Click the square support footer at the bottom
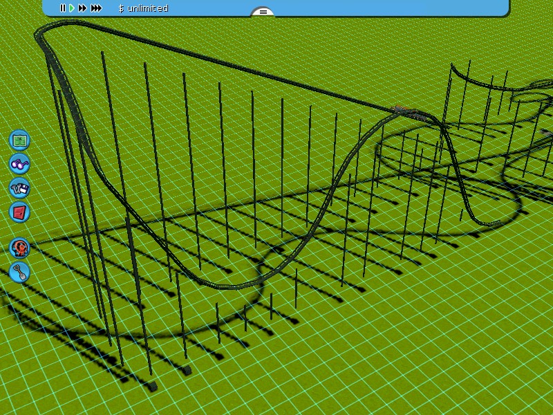The height and width of the screenshot is (415, 553). pyautogui.click(x=187, y=371)
